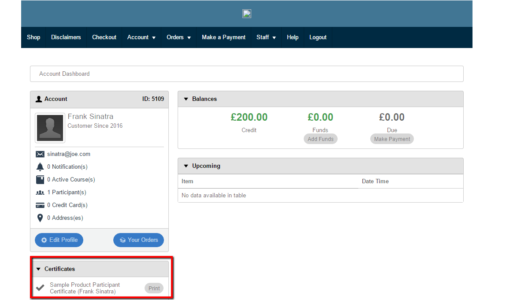Click the broken logo image in header

pyautogui.click(x=246, y=14)
